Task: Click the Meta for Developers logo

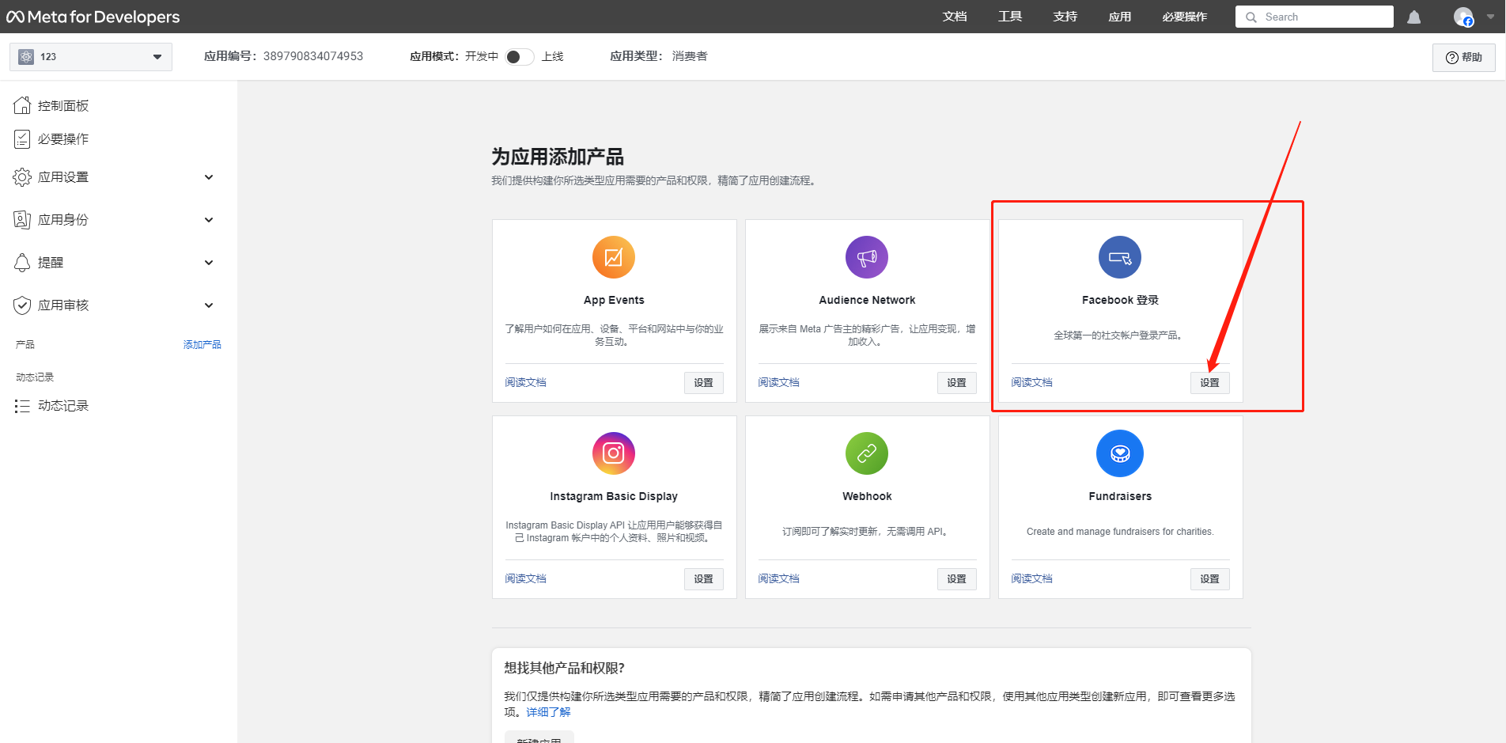Action: pos(93,17)
